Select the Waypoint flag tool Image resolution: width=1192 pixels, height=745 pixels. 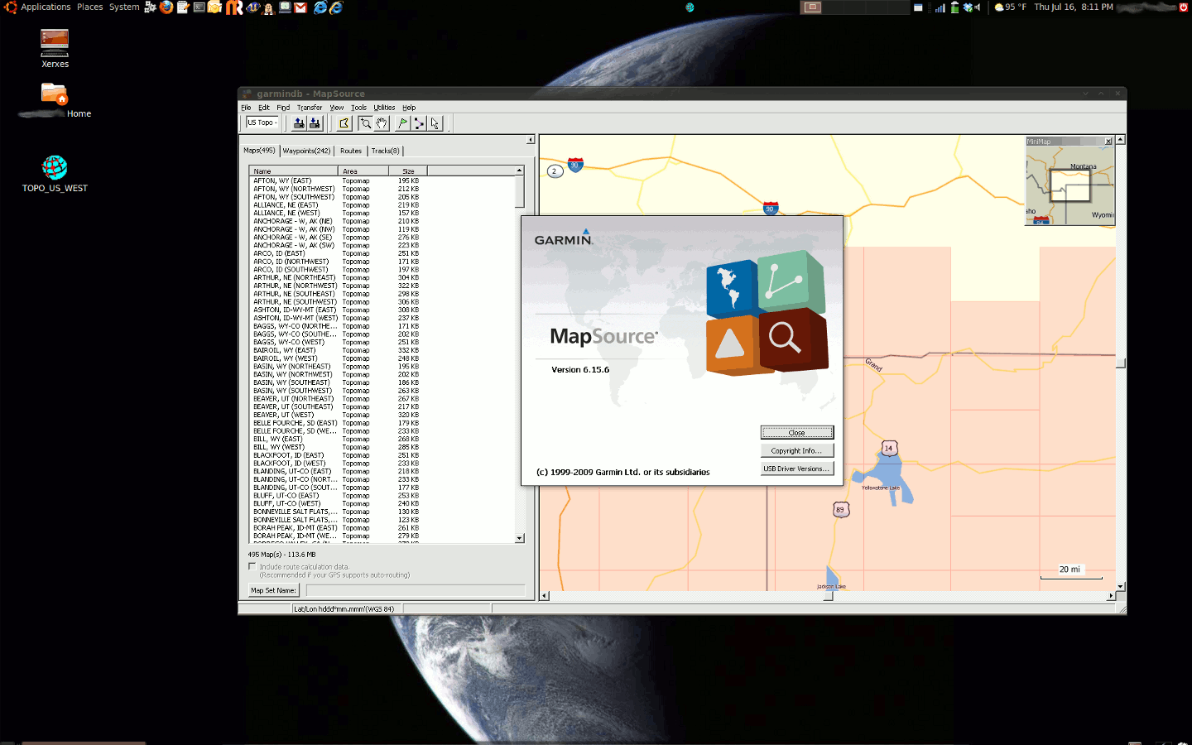pos(402,123)
